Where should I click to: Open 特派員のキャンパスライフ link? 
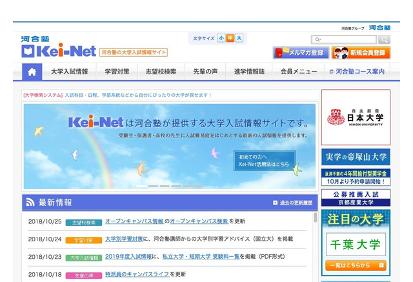click(x=137, y=274)
